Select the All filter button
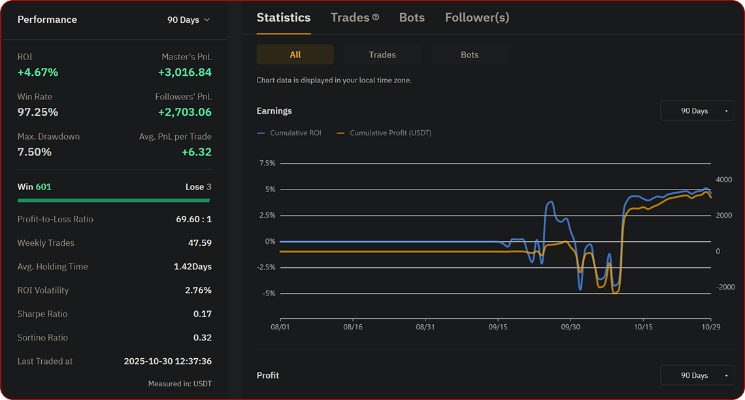Screen dimensions: 745x400 (295, 55)
